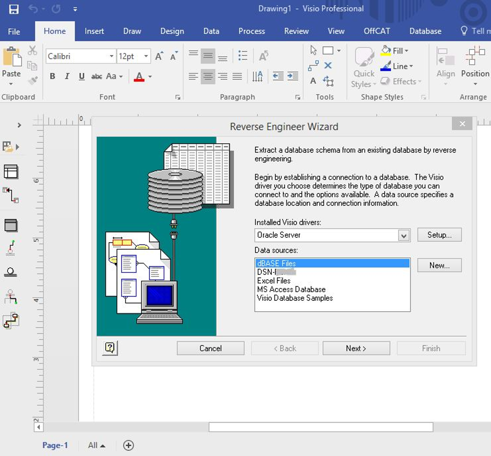The image size is (491, 456).
Task: Click the Setup... button
Action: pos(439,235)
